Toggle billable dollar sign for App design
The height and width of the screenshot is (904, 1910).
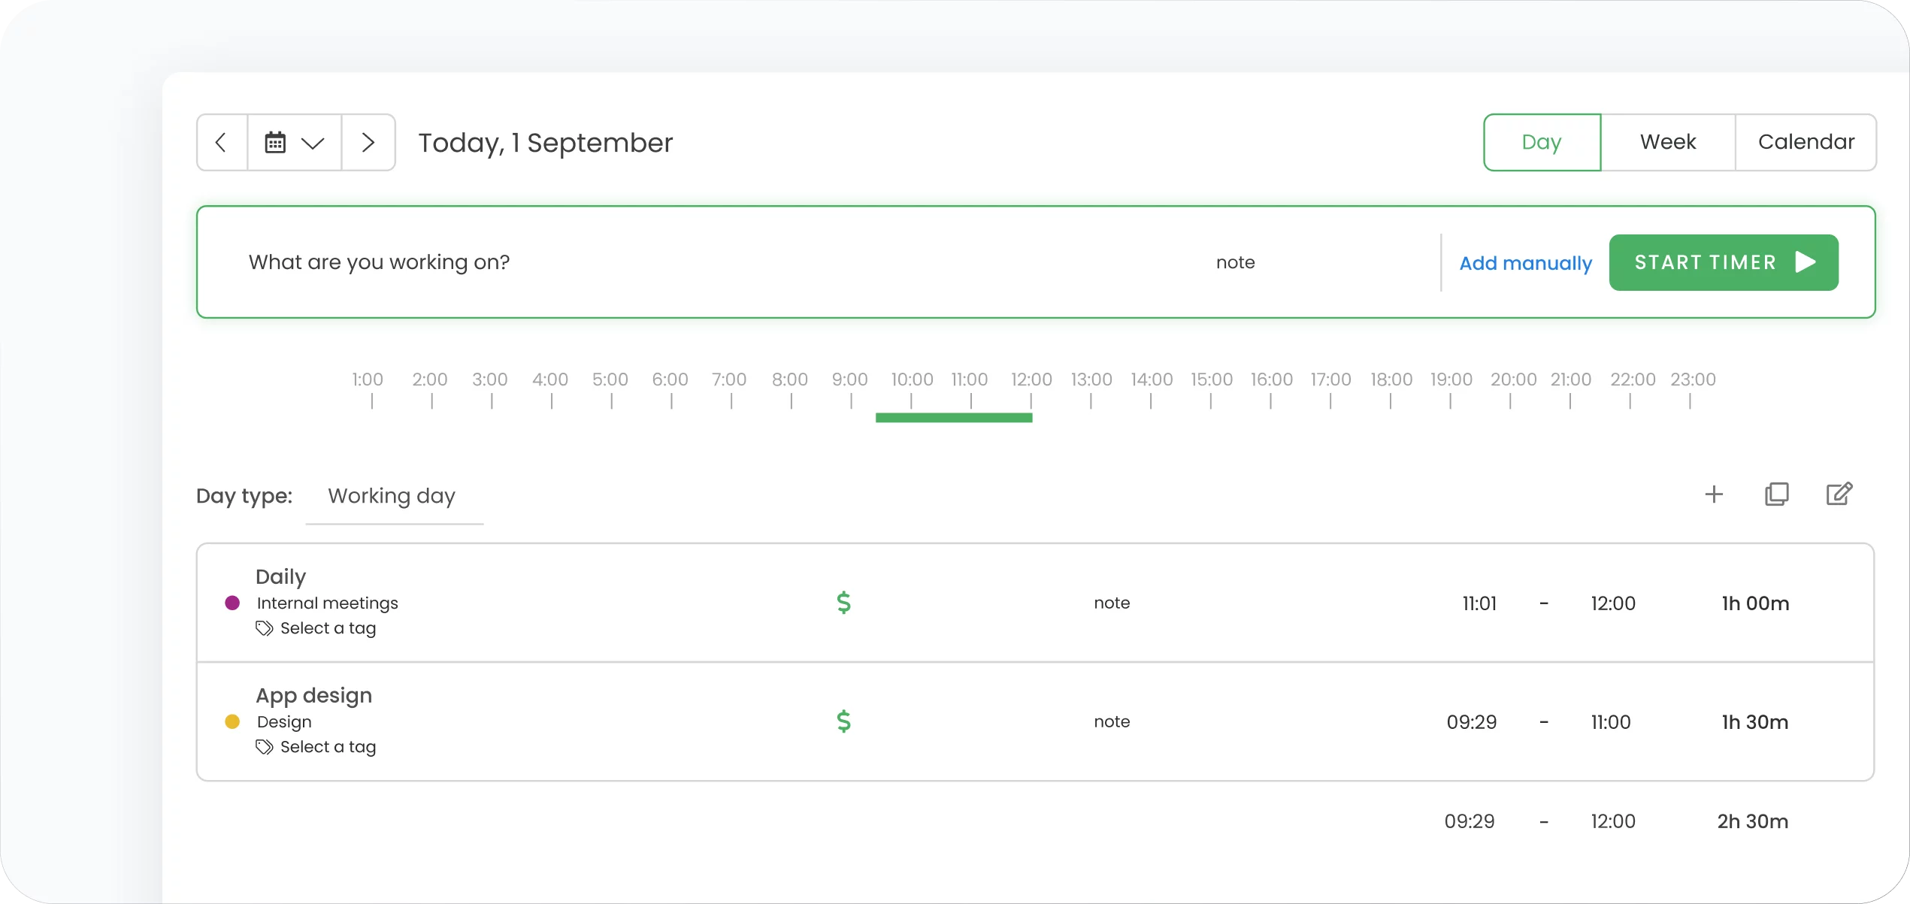click(x=843, y=721)
